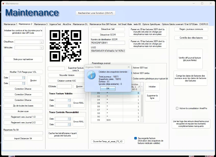The image size is (216, 157).
Task: Open calendar picker of second Trace Facture Validée date
Action: click(x=69, y=106)
